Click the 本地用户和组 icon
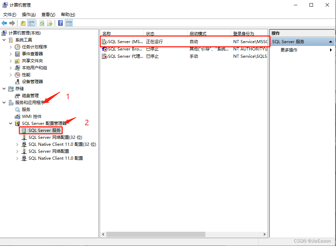Image resolution: width=336 pixels, height=246 pixels. pos(17,68)
